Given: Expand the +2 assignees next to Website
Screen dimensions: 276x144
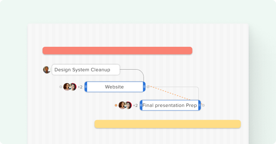Looking at the screenshot, I should (x=80, y=87).
